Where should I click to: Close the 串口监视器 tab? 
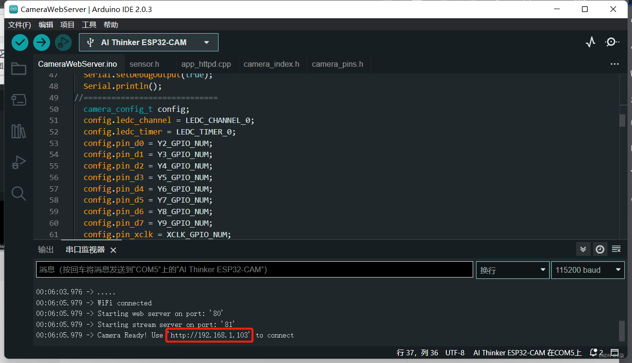[113, 250]
